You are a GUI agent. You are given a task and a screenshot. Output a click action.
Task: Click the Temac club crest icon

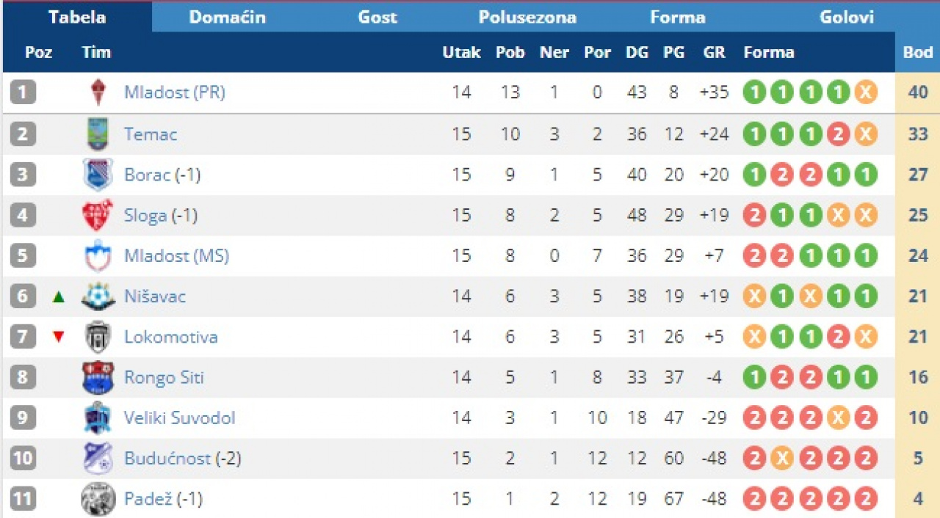(98, 134)
